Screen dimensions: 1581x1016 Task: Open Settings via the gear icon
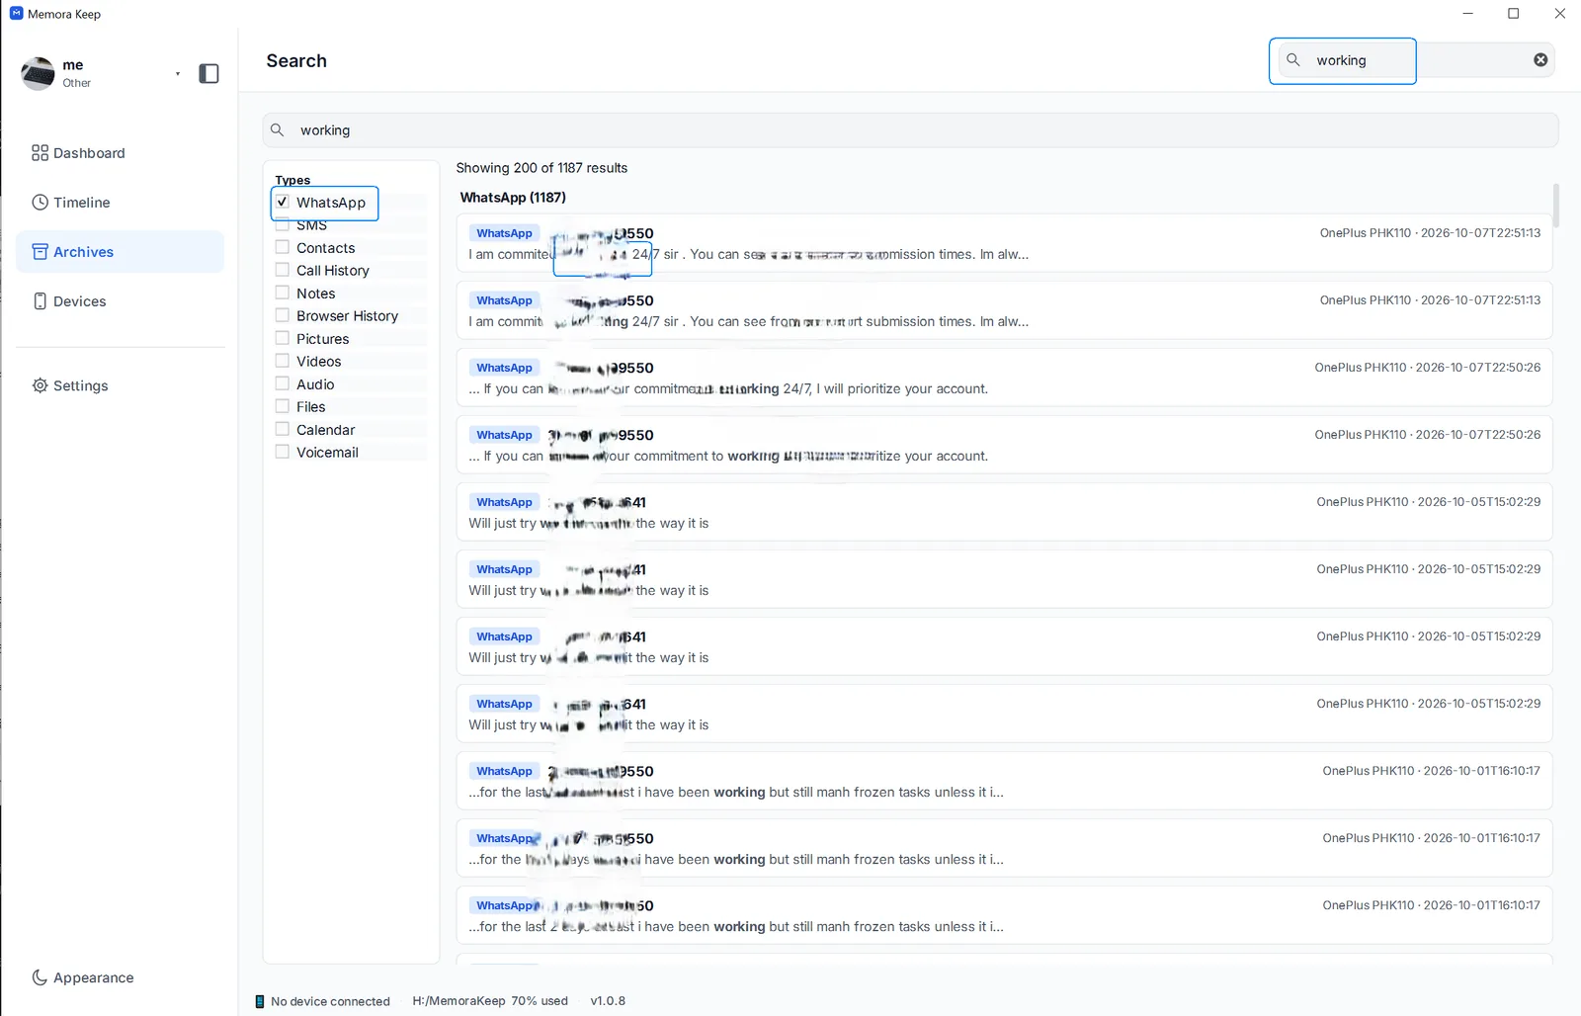[x=40, y=385]
